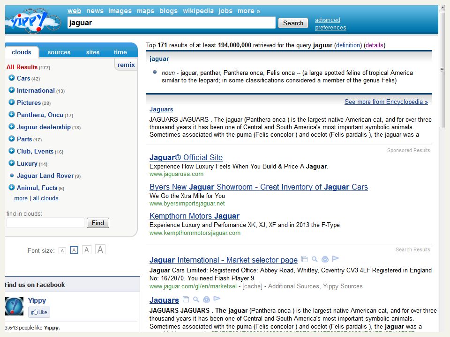450x337 pixels.
Task: Switch to the clouds tab
Action: pyautogui.click(x=22, y=52)
